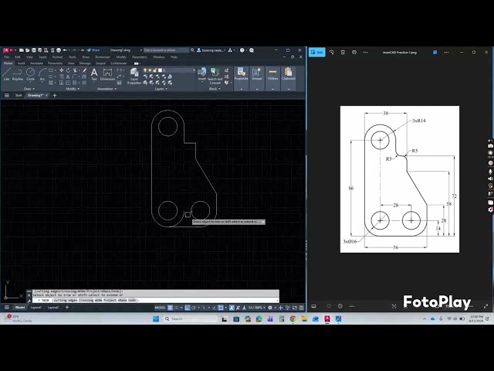494x371 pixels.
Task: Select the Line tool in AutoCAD
Action: pos(6,74)
